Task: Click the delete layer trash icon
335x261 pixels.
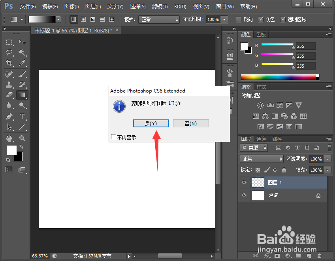Action: (x=319, y=255)
